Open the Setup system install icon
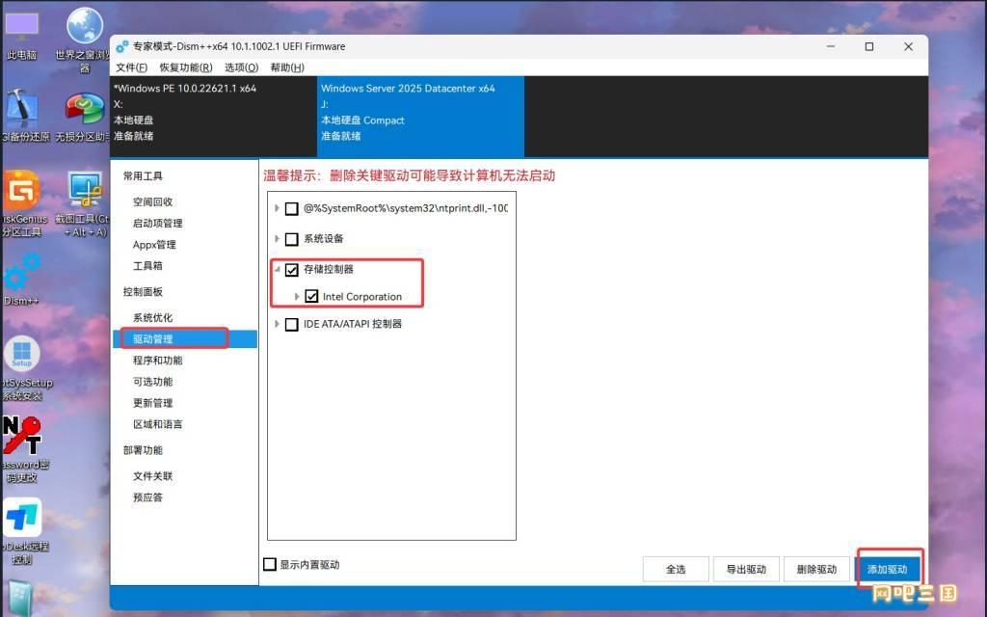Viewport: 987px width, 617px height. click(x=22, y=354)
